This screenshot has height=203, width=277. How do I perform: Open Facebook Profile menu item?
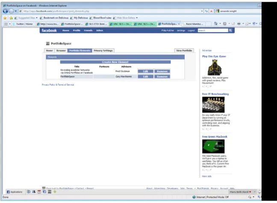pyautogui.click(x=77, y=30)
